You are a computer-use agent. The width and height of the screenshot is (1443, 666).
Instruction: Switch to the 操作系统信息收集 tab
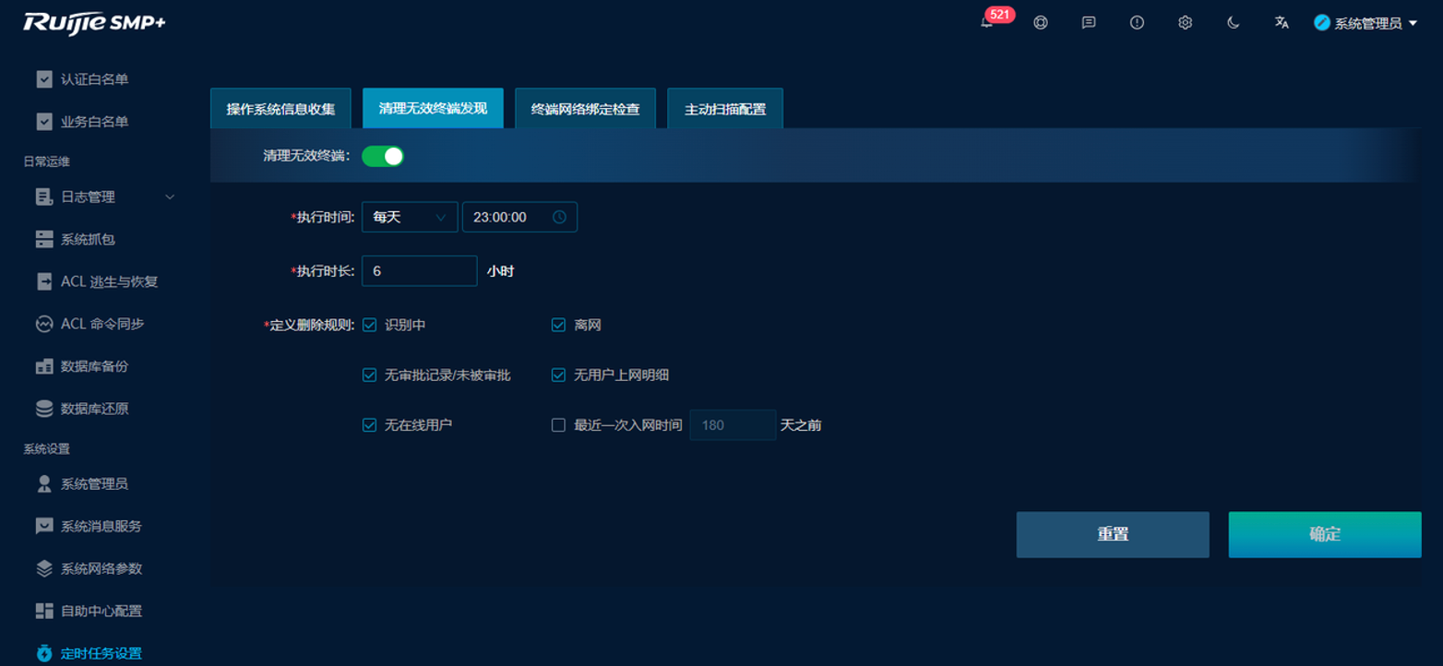[280, 109]
